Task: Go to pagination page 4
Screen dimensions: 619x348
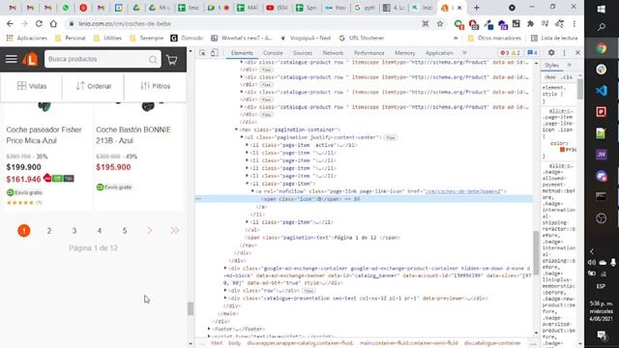Action: 100,231
